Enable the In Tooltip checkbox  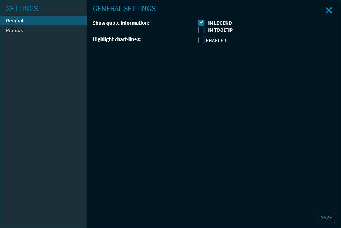point(201,30)
